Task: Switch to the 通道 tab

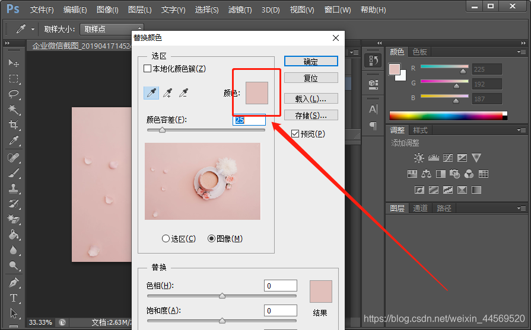Action: 420,209
